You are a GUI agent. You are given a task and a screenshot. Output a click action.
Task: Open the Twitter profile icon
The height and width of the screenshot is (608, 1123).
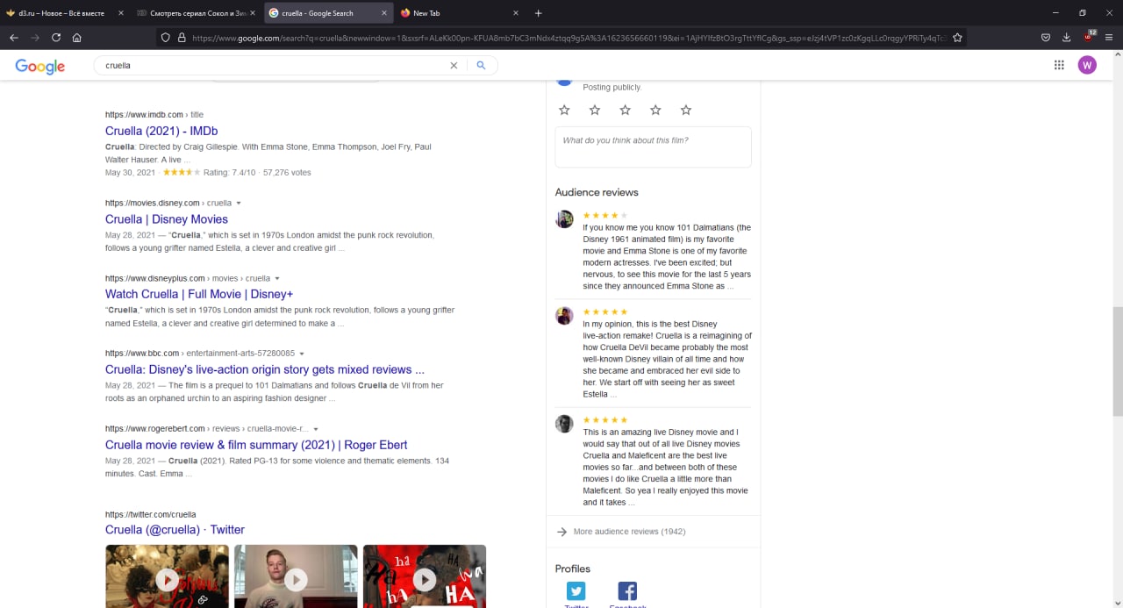[576, 590]
